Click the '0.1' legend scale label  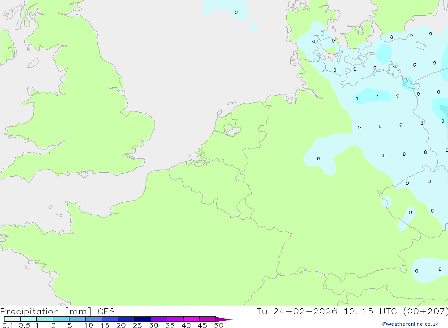(8, 325)
